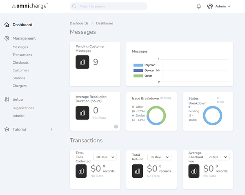Click the pending messages count 9
The height and width of the screenshot is (195, 245).
(x=96, y=62)
